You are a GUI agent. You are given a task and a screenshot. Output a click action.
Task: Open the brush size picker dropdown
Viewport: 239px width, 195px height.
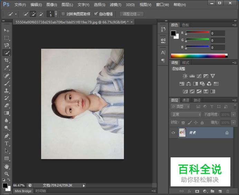coord(56,14)
